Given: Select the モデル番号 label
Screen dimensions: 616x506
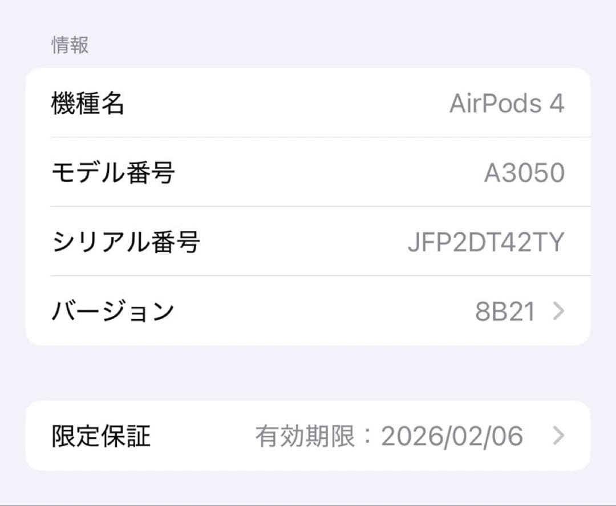Looking at the screenshot, I should click(x=113, y=172).
